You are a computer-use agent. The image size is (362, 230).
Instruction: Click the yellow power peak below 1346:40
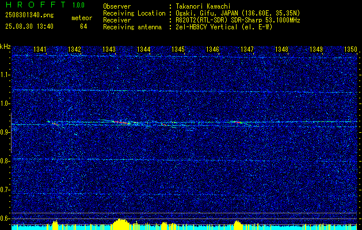237,225
